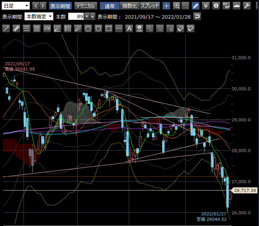The width and height of the screenshot is (259, 226).
Task: Switch chart to 指数化 mode
Action: [129, 6]
